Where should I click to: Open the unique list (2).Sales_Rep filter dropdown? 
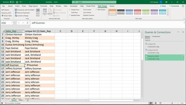pos(53,32)
